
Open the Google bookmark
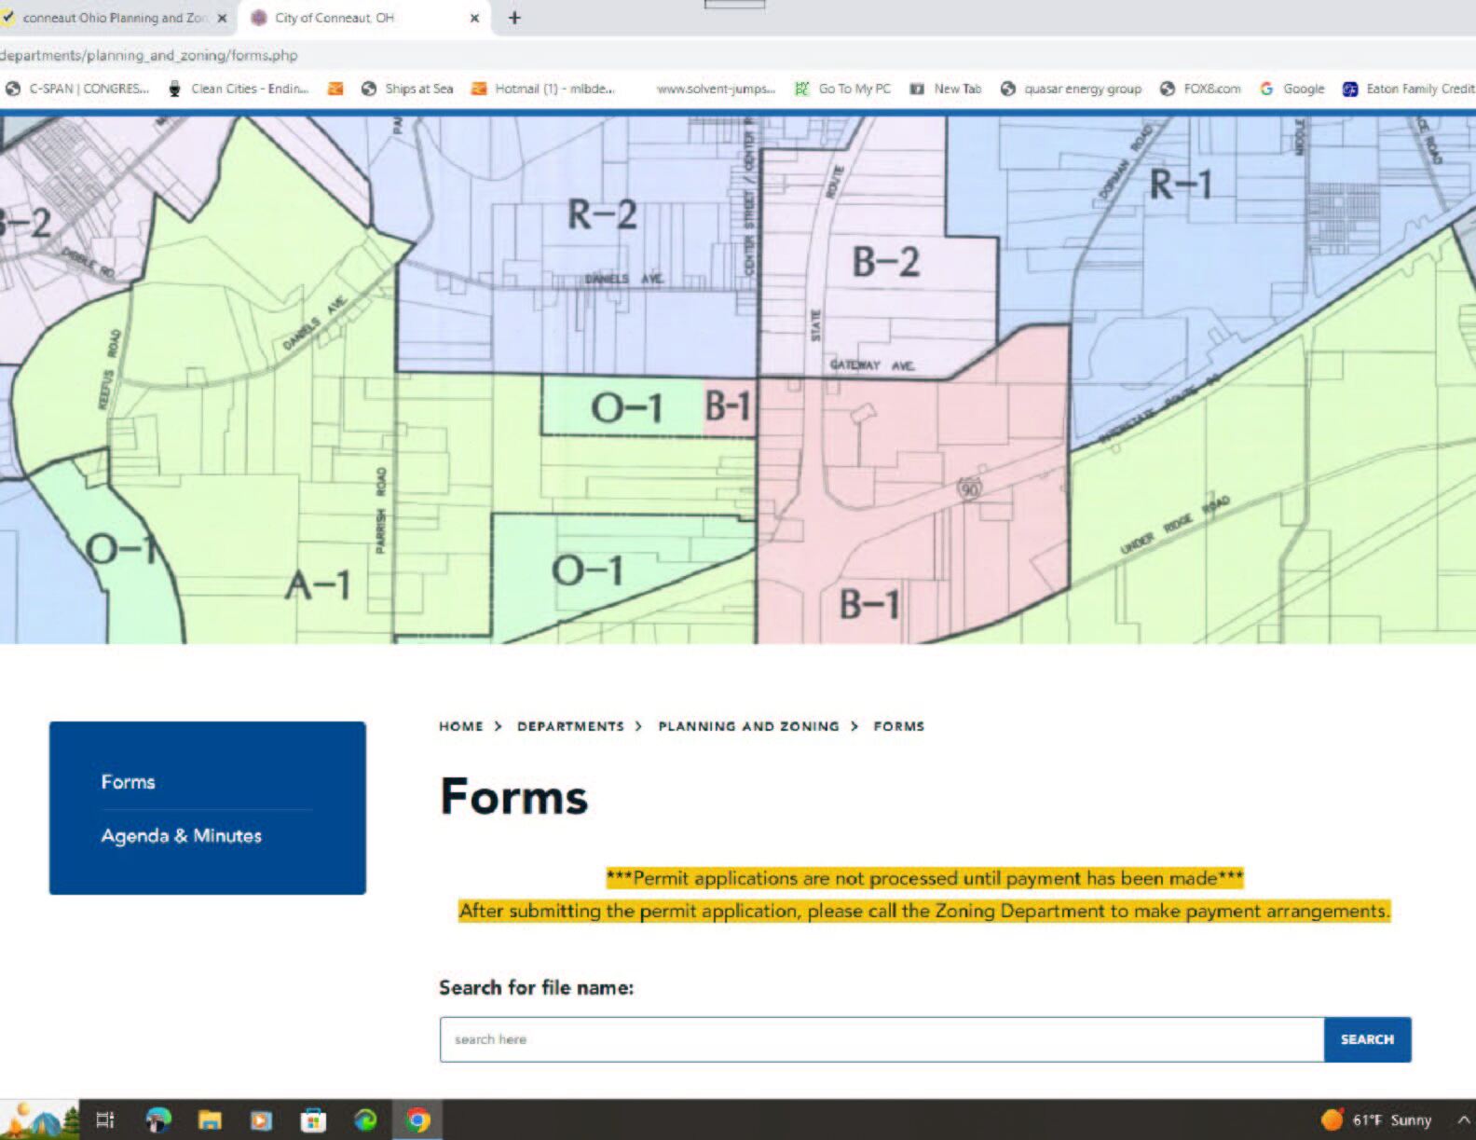[x=1292, y=89]
